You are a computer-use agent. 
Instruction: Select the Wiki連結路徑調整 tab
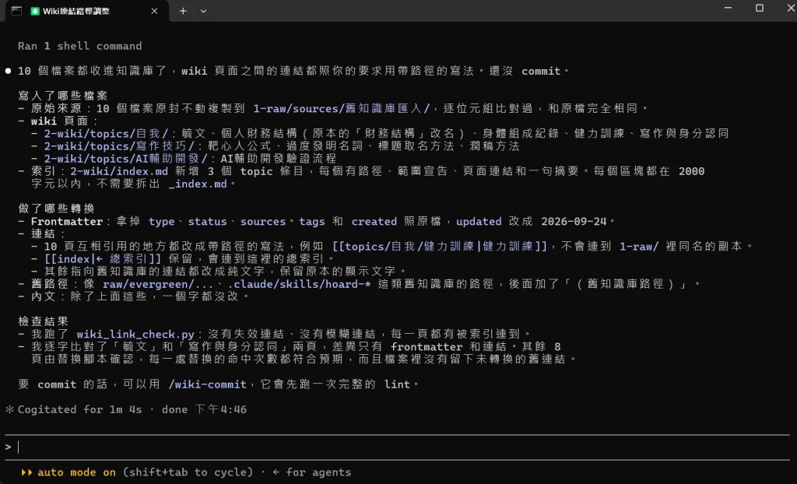[x=86, y=11]
